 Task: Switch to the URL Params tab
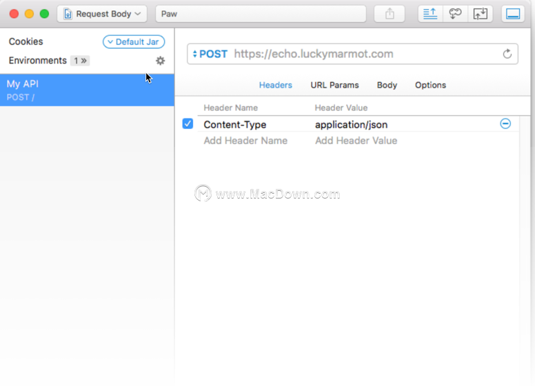(x=334, y=85)
